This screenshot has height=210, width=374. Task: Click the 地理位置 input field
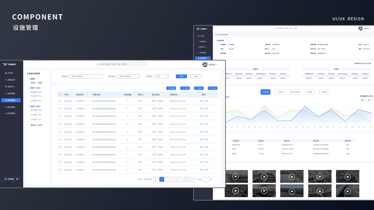click(x=128, y=76)
